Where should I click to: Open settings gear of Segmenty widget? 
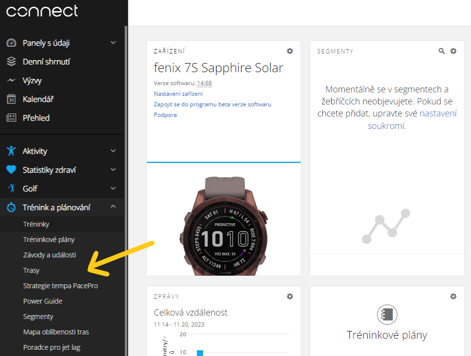click(453, 51)
